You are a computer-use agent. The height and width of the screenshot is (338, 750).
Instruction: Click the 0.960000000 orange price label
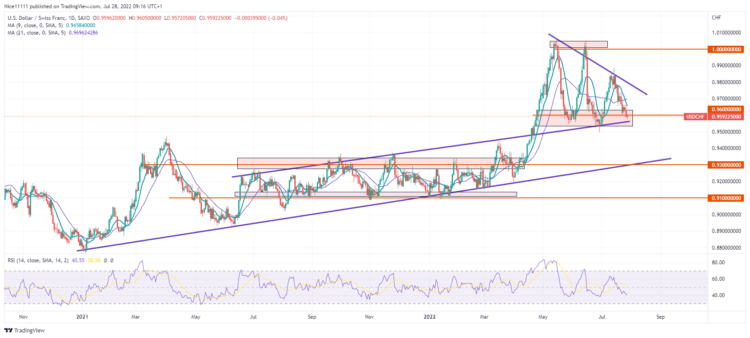tap(726, 110)
